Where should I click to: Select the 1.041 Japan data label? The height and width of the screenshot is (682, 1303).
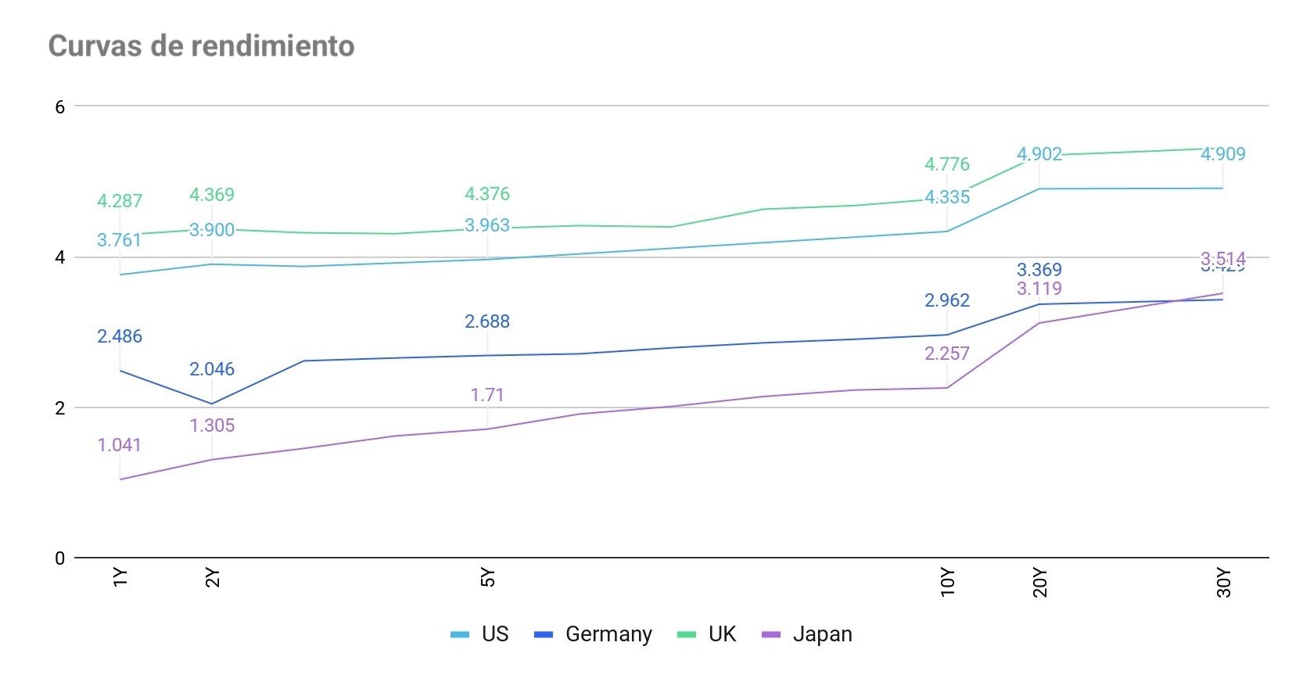pyautogui.click(x=120, y=445)
